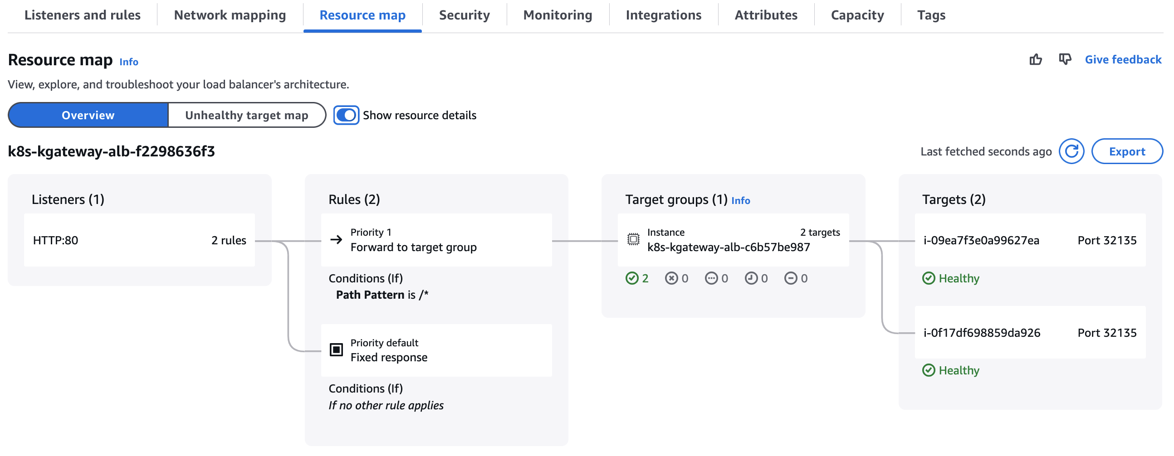
Task: Click the Instance target group chip icon
Action: [x=633, y=240]
